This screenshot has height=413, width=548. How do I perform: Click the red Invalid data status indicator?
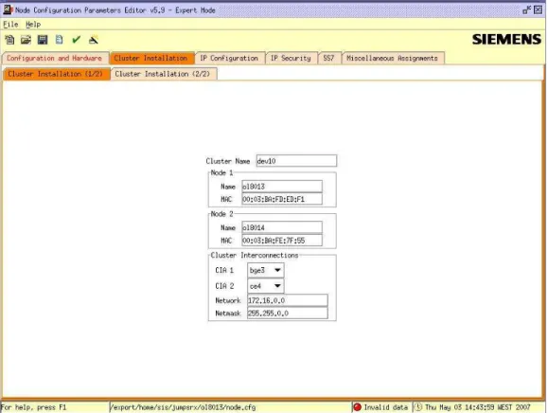(x=357, y=407)
